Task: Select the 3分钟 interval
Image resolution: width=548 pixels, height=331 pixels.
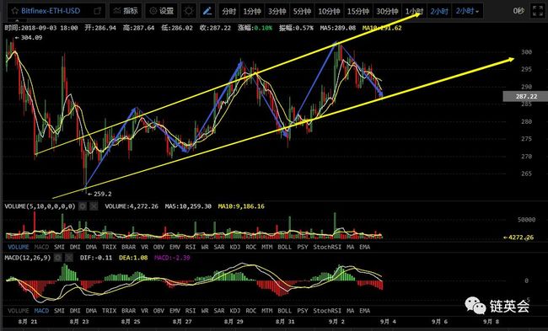Action: click(x=277, y=11)
